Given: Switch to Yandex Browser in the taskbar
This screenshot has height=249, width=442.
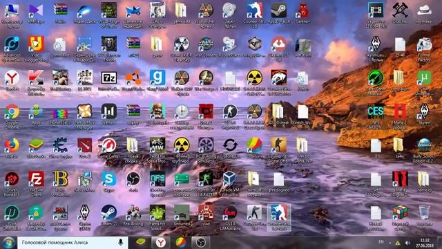Looking at the screenshot, I should click(x=161, y=243).
